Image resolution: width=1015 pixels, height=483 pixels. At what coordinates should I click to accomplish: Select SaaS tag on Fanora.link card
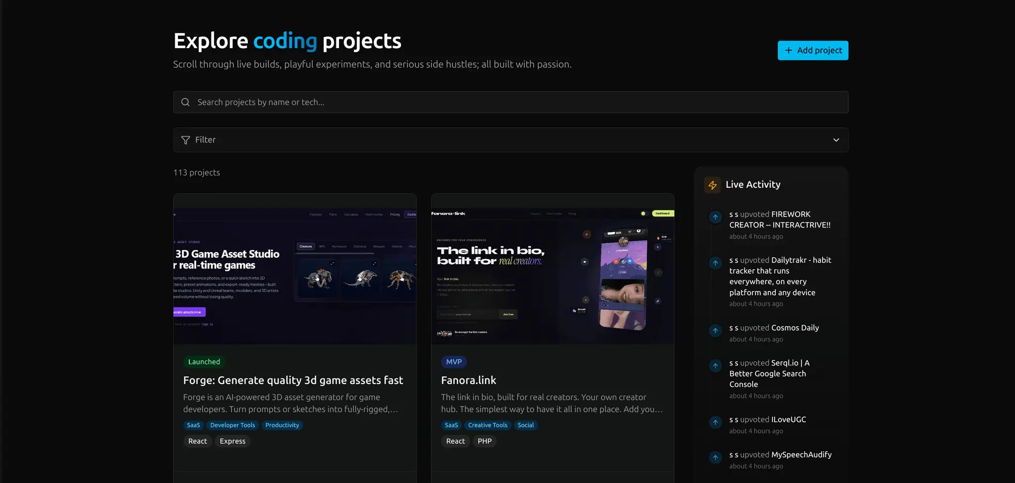point(451,425)
